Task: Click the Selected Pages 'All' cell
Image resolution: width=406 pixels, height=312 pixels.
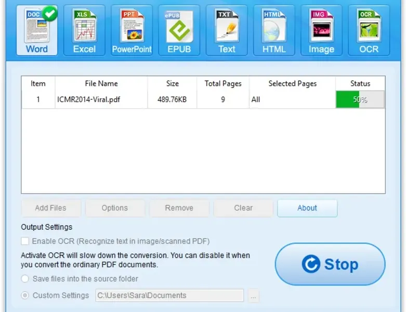Action: (x=292, y=99)
